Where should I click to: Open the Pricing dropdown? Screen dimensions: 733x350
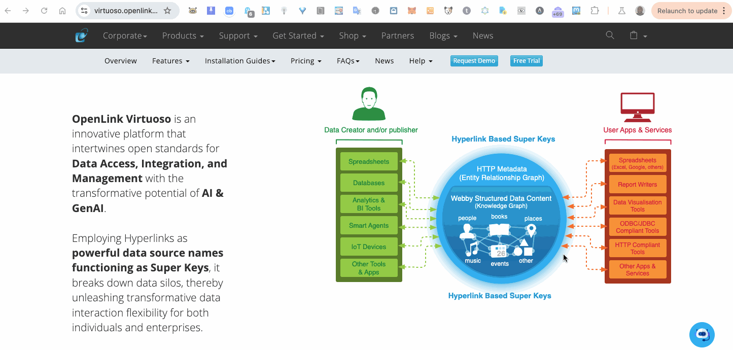click(306, 61)
